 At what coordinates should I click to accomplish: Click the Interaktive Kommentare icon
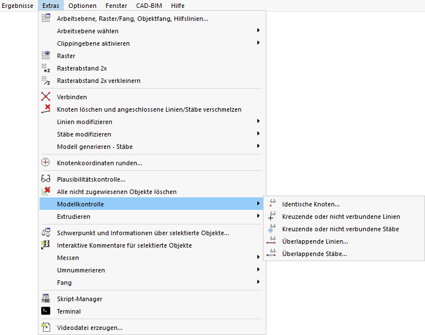click(46, 245)
